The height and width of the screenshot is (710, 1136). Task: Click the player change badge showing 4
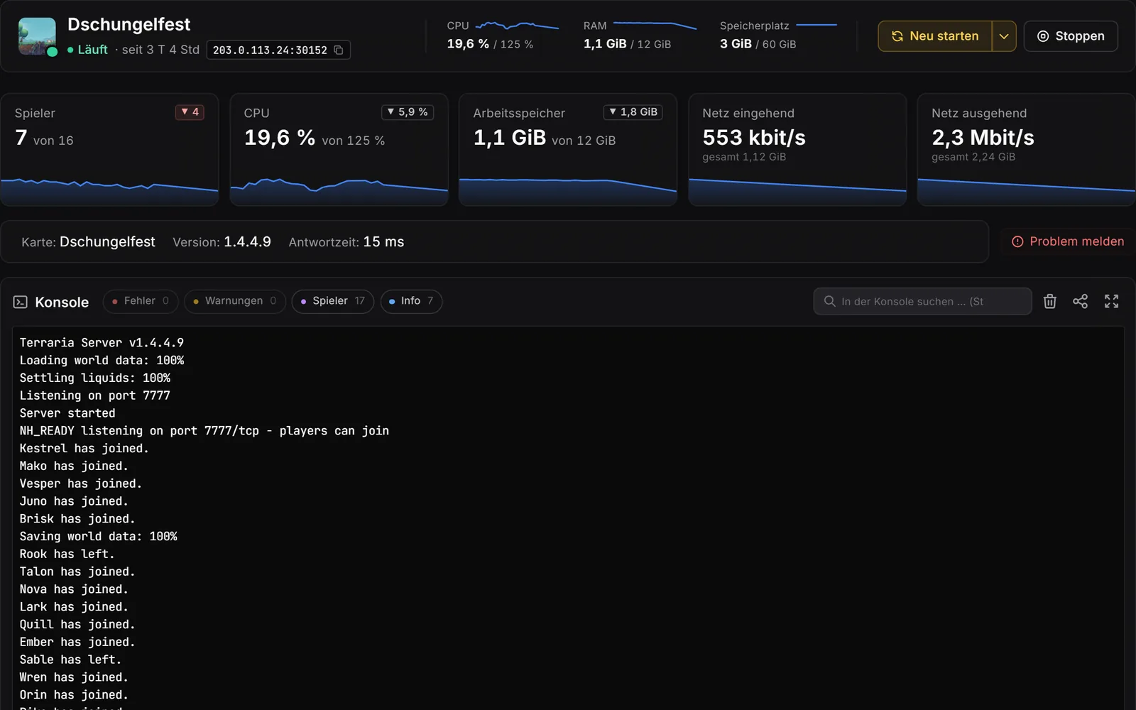(x=190, y=112)
